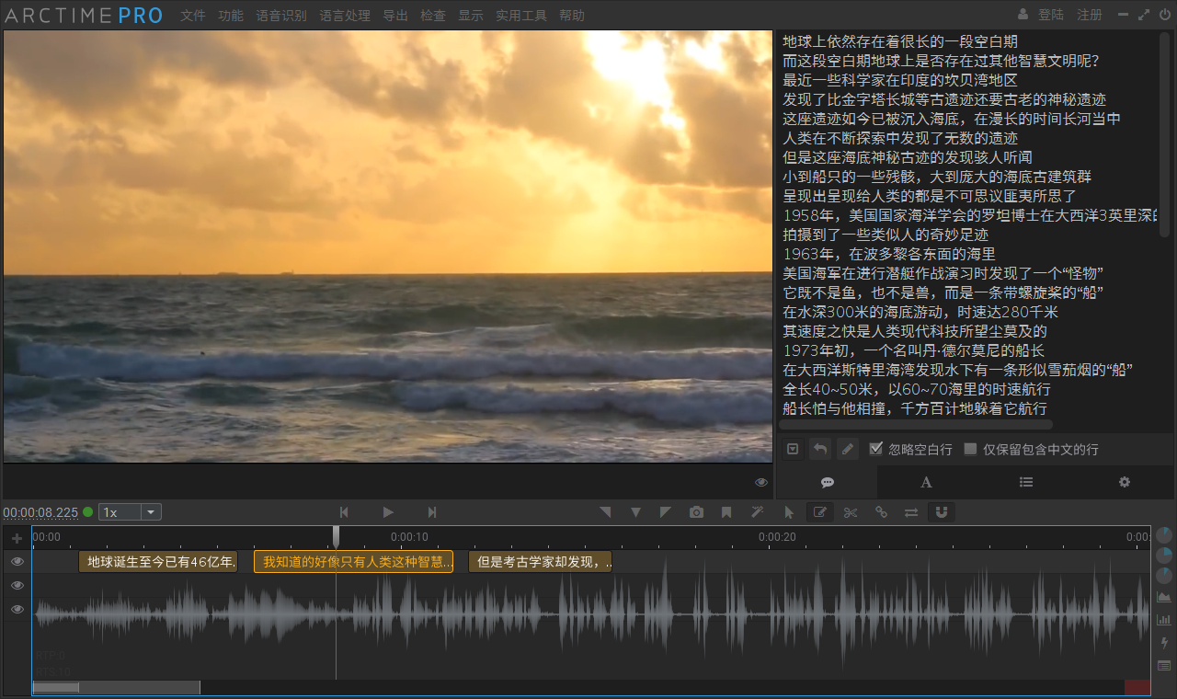The height and width of the screenshot is (699, 1177).
Task: Click the plus icon to add track
Action: click(x=17, y=538)
